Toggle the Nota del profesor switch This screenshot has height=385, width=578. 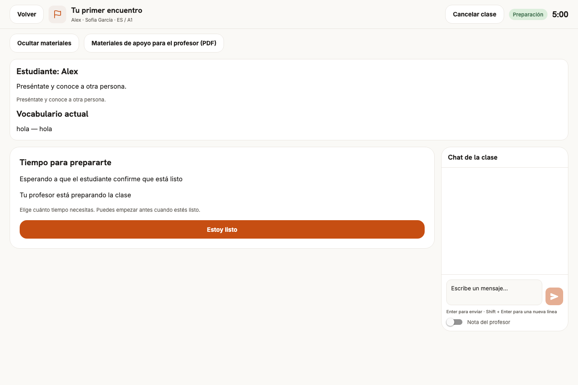pos(454,322)
